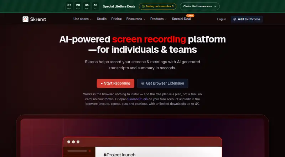Open the Skreno Studio link
The image size is (285, 157).
[138, 99]
